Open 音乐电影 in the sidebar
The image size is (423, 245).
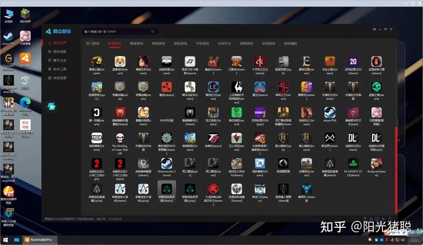point(57,51)
